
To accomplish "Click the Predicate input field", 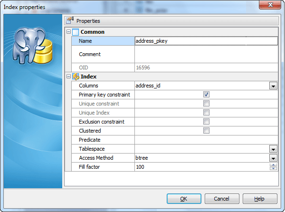I will (206, 140).
